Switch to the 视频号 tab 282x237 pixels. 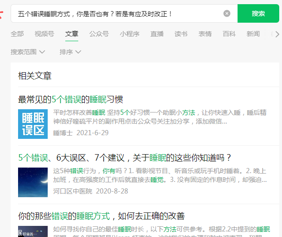pos(44,34)
